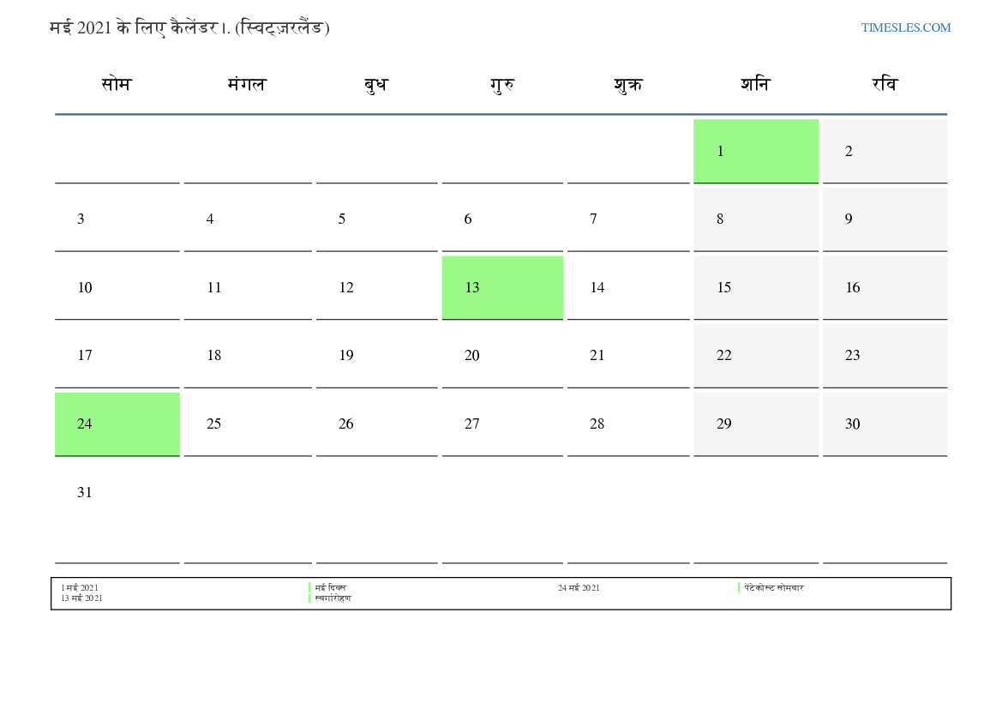
Task: Select date 10 in the calendar
Action: 117,287
